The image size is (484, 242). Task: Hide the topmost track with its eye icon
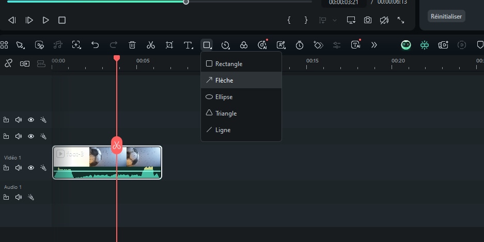[31, 120]
